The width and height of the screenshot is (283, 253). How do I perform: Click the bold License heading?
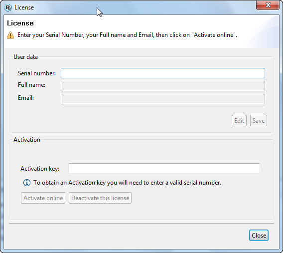coord(20,23)
